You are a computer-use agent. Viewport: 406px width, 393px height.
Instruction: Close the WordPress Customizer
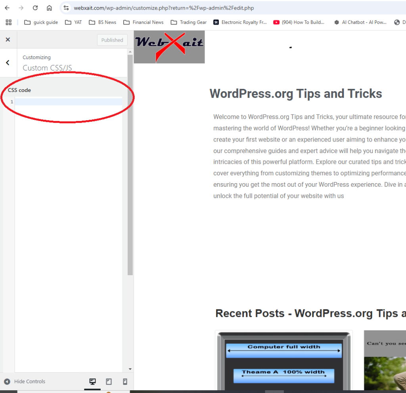click(8, 40)
